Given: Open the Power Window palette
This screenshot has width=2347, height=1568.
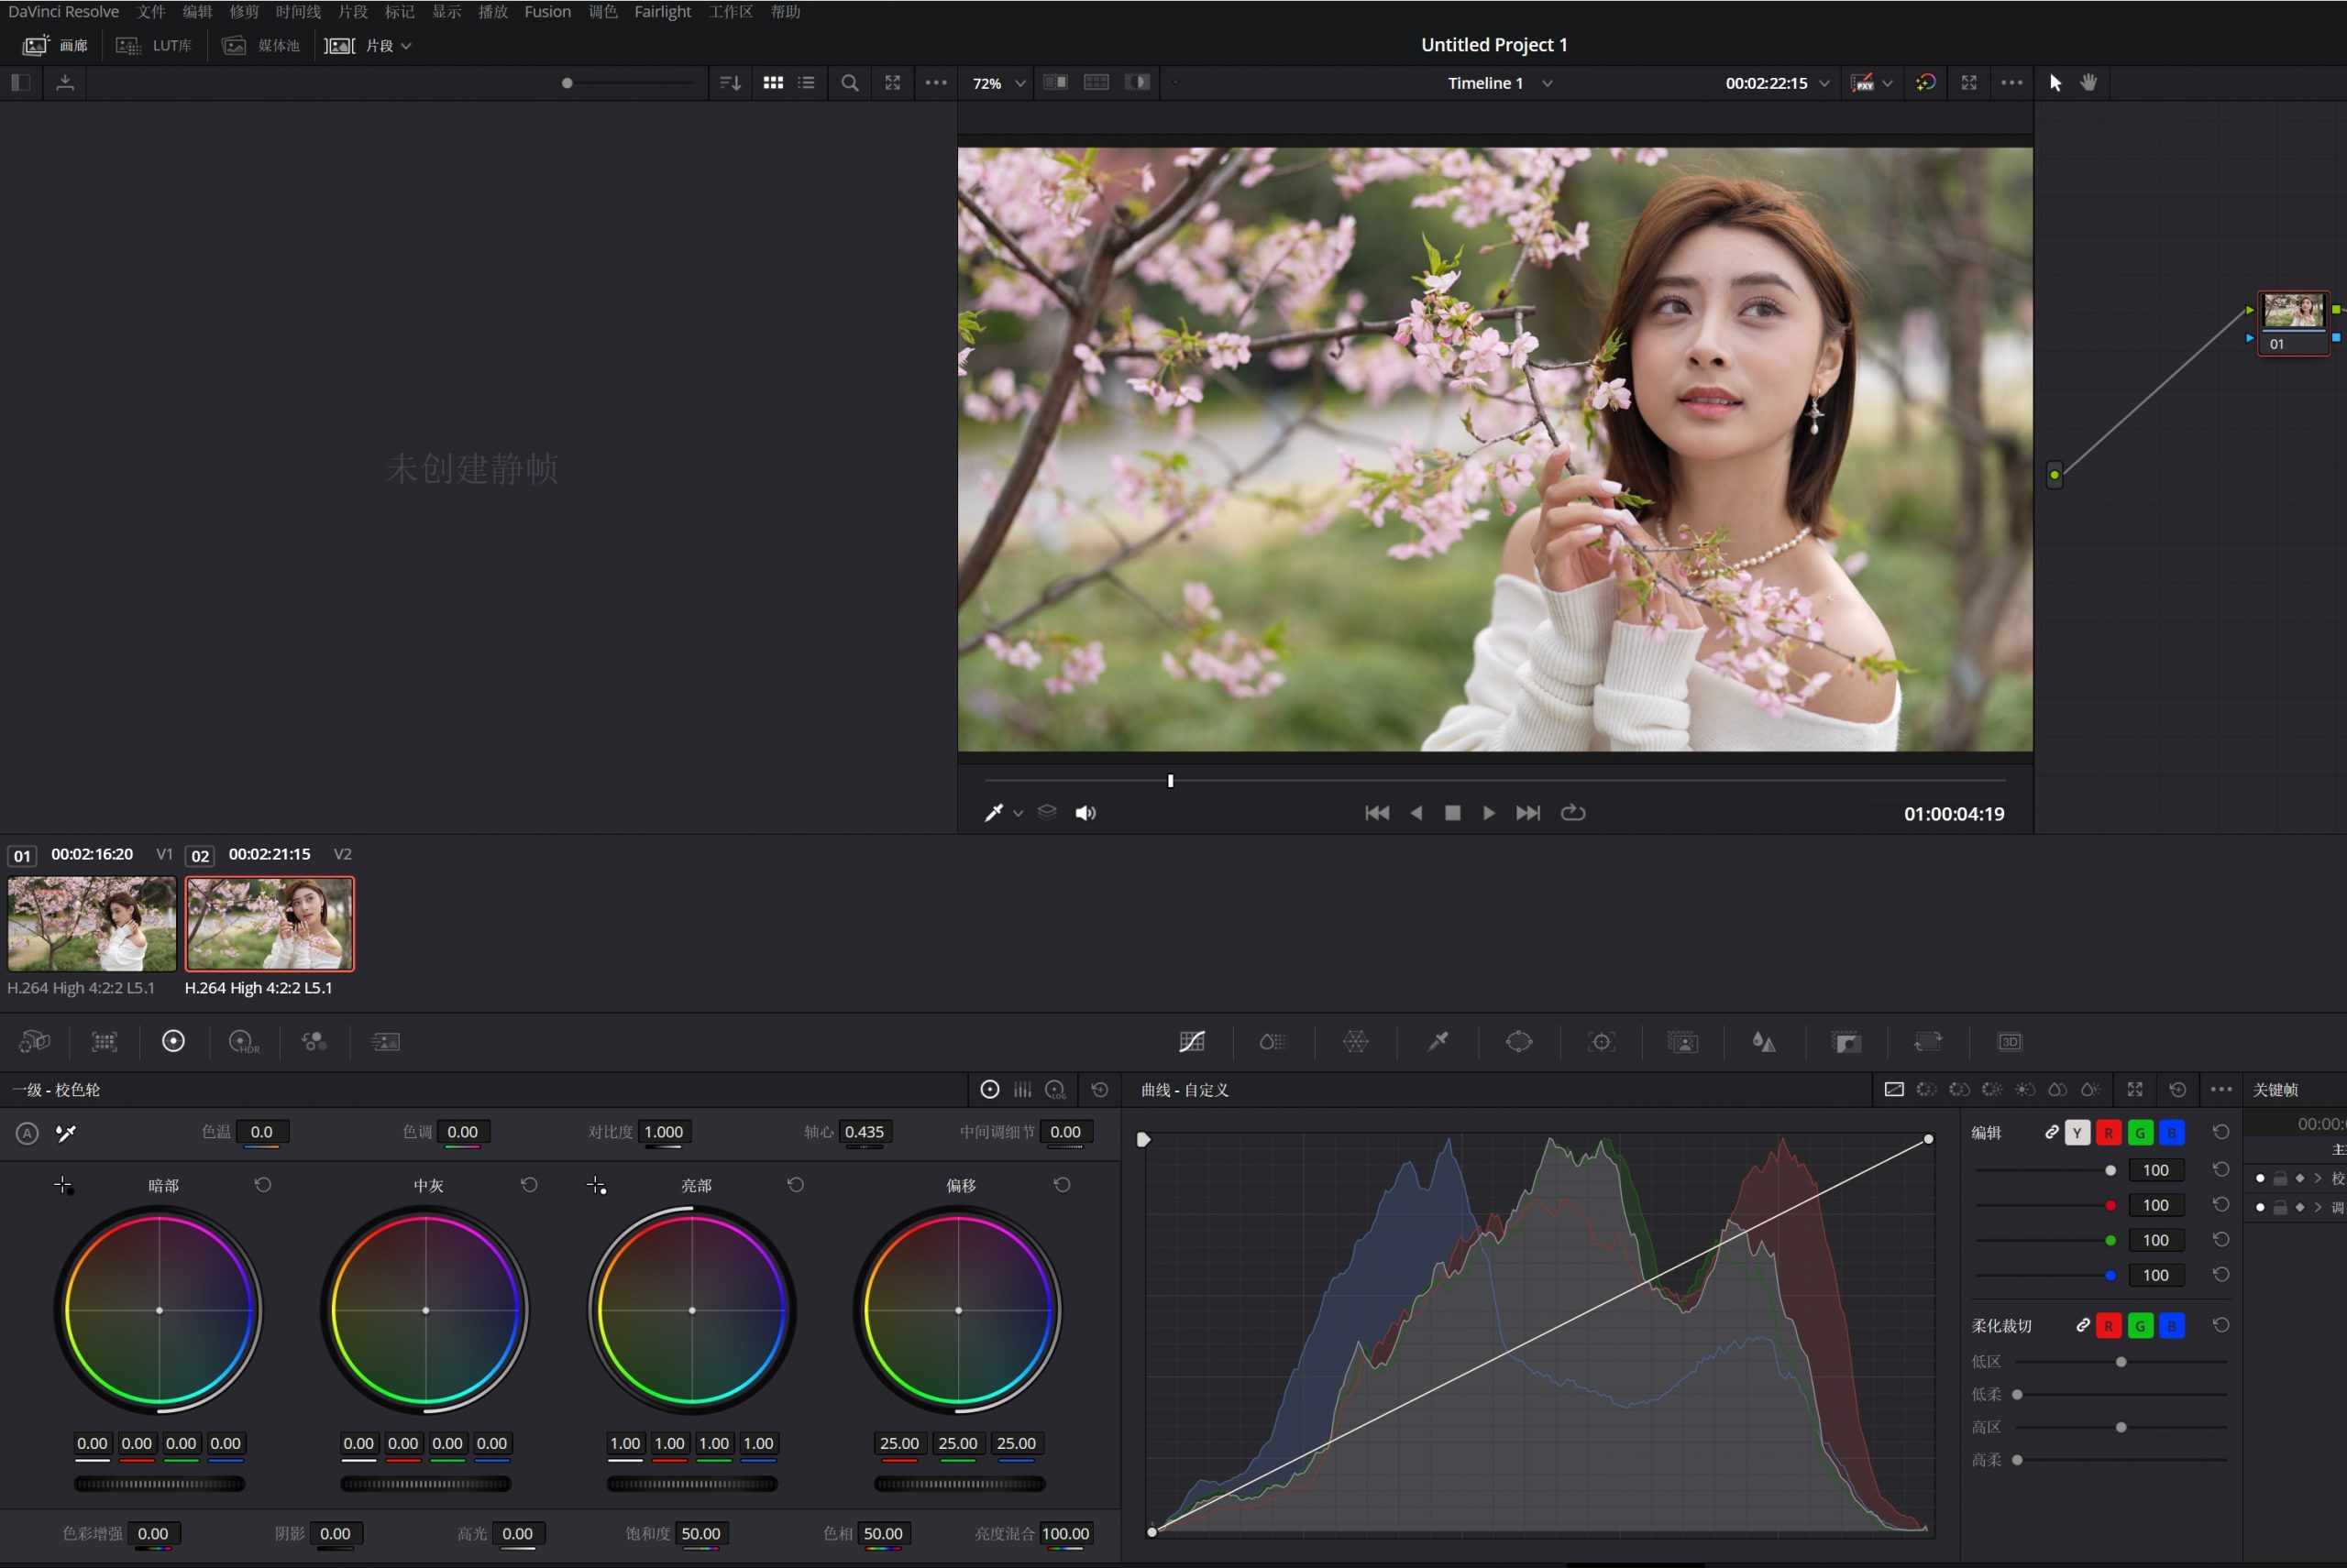Looking at the screenshot, I should point(1518,1042).
